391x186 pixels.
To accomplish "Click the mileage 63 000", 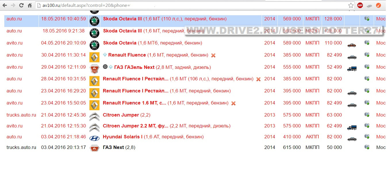I will (x=334, y=115).
